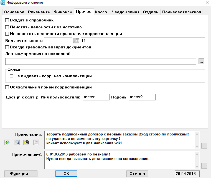Go to the Финансы tab

coord(63,12)
